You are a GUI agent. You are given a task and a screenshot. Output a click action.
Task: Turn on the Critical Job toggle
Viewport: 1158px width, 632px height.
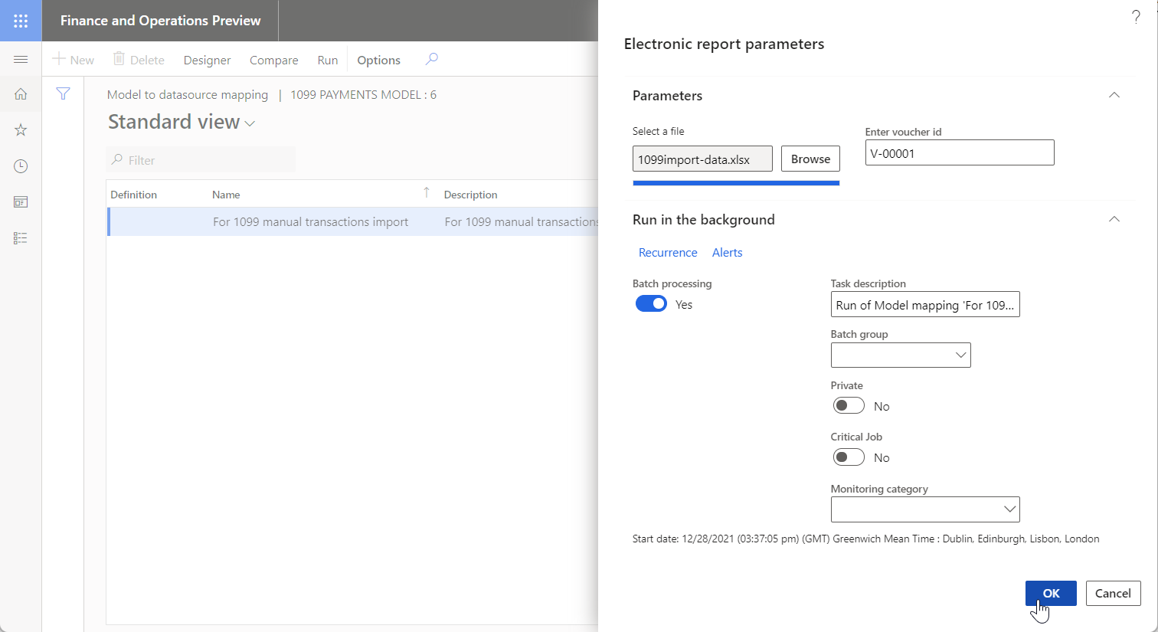pyautogui.click(x=848, y=457)
